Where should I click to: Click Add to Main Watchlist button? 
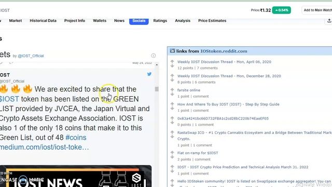pos(317,10)
